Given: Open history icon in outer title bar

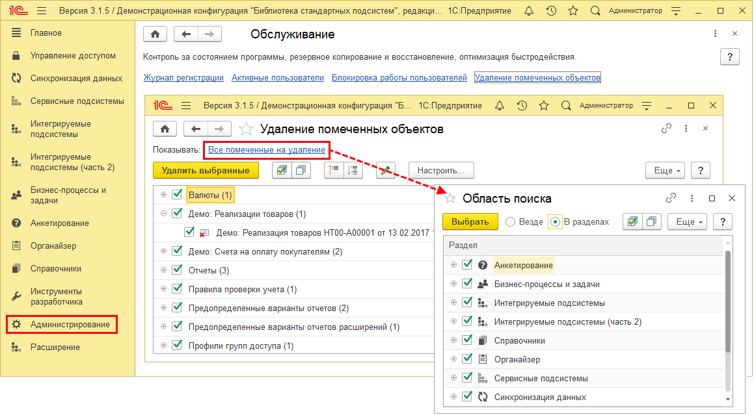Looking at the screenshot, I should [x=551, y=10].
